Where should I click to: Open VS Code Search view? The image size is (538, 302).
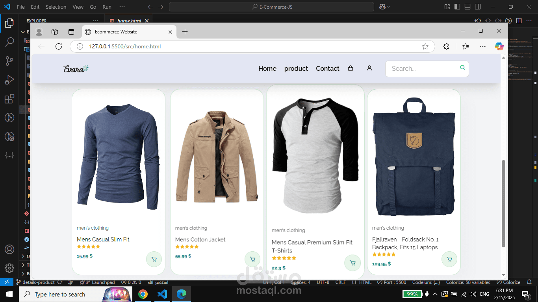pos(9,42)
